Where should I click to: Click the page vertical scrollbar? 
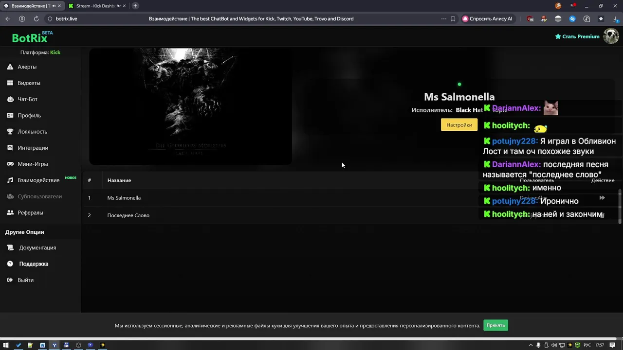(x=620, y=207)
